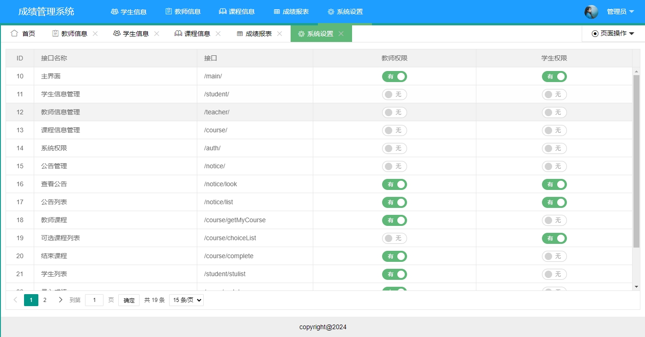Viewport: 645px width, 337px height.
Task: Click the scrollbar up arrow
Action: (636, 71)
